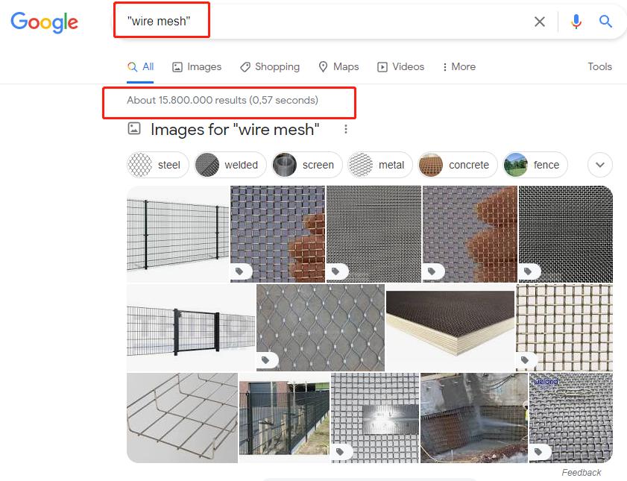Screen dimensions: 627x481
Task: Open the three-dot menu next to Images heading
Action: [x=345, y=130]
